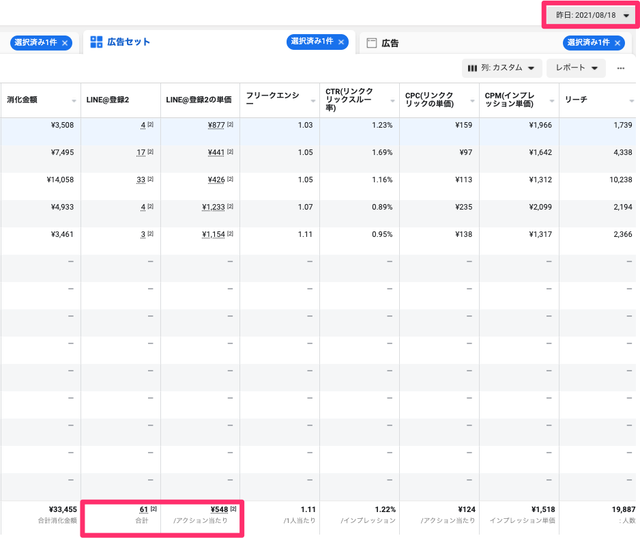Open the three-dot more options menu
This screenshot has width=640, height=538.
pyautogui.click(x=620, y=68)
